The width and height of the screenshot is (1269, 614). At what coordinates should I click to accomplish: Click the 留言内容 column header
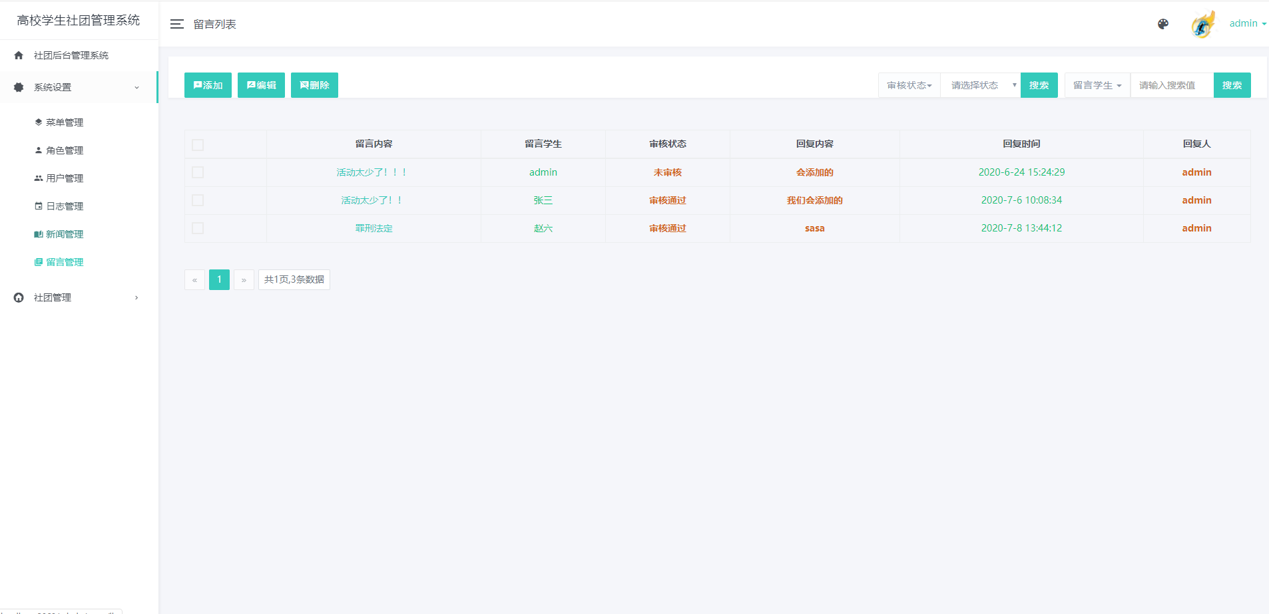374,144
